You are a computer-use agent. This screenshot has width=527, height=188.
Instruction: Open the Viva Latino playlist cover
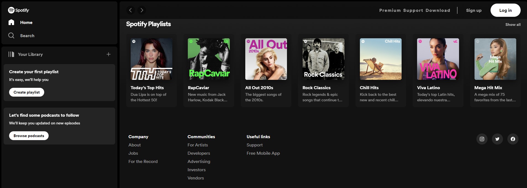(438, 59)
